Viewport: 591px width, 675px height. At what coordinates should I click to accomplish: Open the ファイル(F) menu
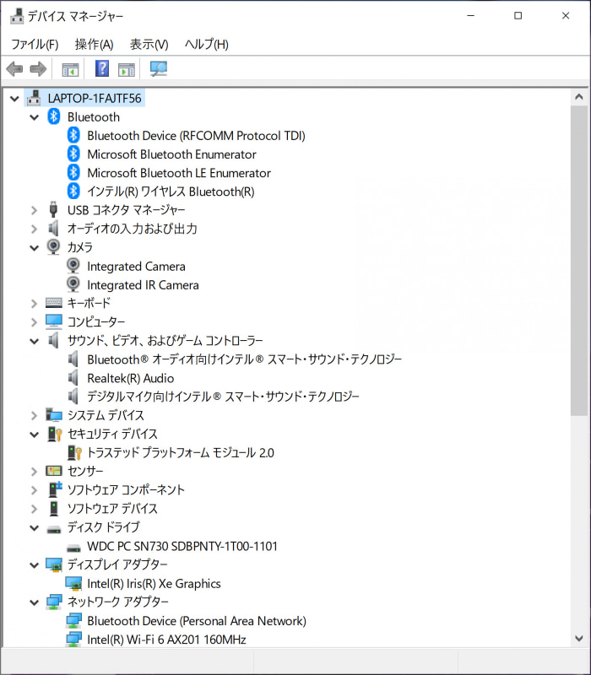coord(35,45)
